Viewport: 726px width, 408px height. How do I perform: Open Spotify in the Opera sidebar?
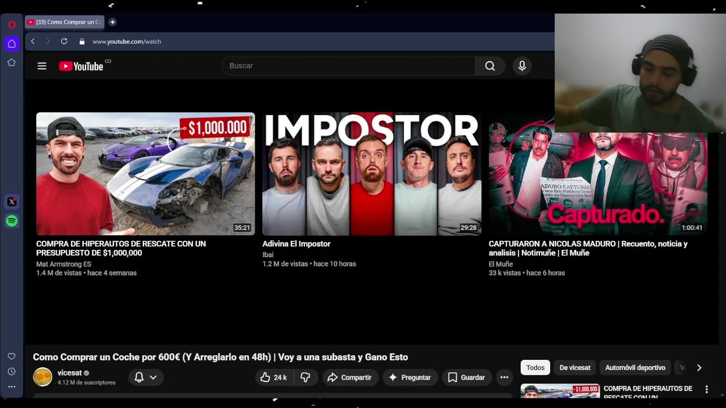12,221
